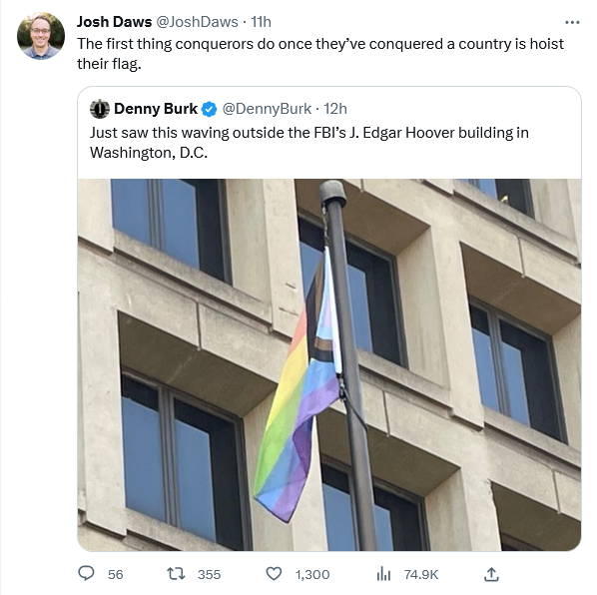This screenshot has height=595, width=597.
Task: Click Denny Burk's verified badge
Action: pyautogui.click(x=209, y=109)
